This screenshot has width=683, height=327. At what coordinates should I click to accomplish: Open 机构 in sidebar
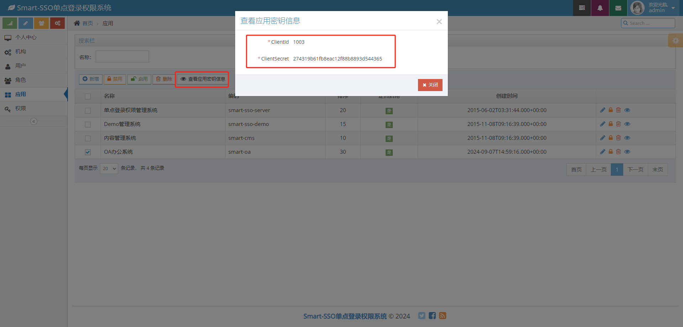click(x=34, y=52)
